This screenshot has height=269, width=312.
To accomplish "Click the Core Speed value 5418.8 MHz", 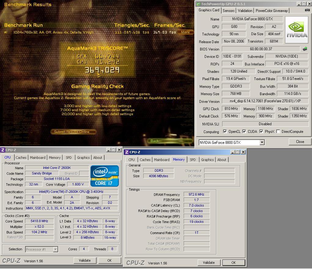I will pyautogui.click(x=39, y=221).
